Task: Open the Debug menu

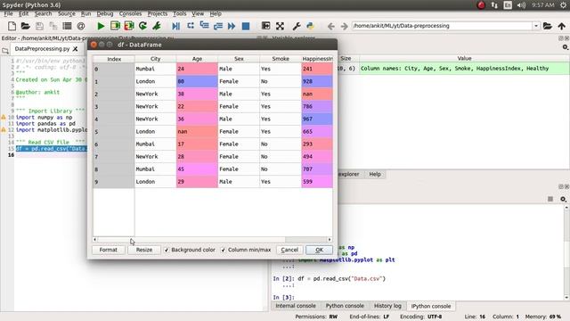Action: click(105, 13)
